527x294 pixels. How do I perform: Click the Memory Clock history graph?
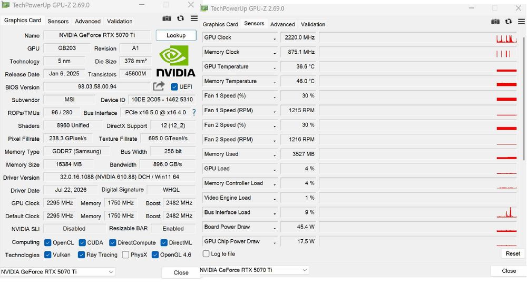coord(418,52)
